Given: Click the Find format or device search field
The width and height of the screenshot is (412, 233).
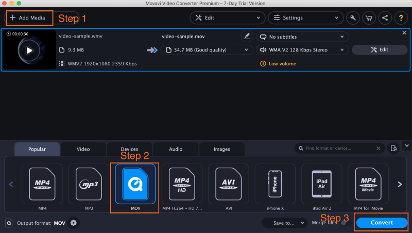Looking at the screenshot, I should coord(339,148).
